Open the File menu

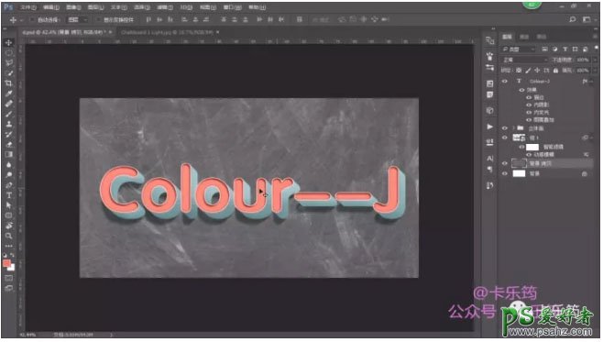(28, 7)
